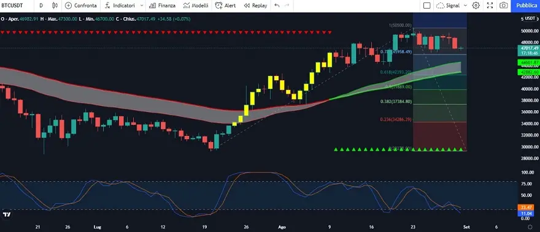Expand the Signal layout dropdown arrow
The width and height of the screenshot is (540, 232).
pos(465,6)
